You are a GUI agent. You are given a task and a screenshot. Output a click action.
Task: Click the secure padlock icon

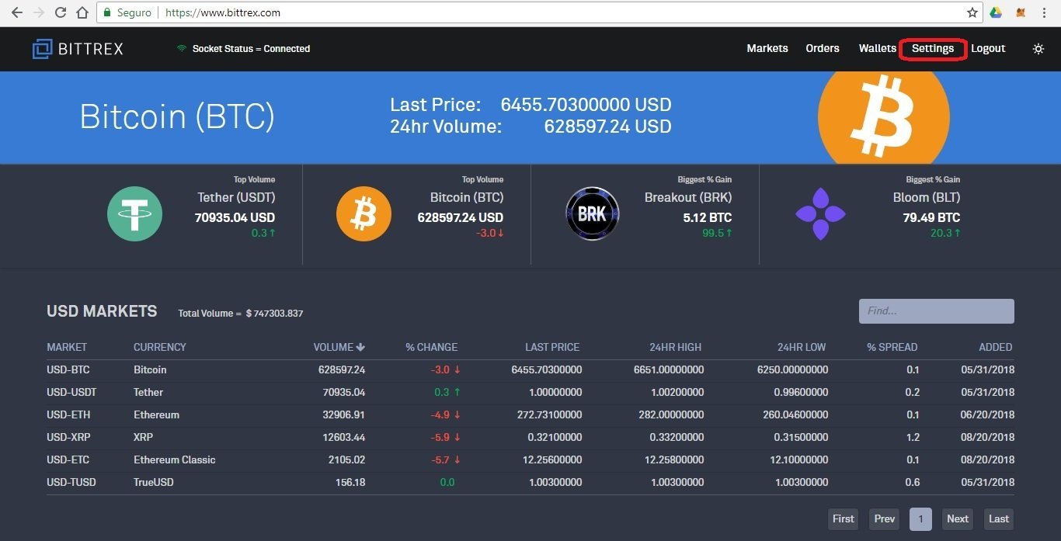107,13
